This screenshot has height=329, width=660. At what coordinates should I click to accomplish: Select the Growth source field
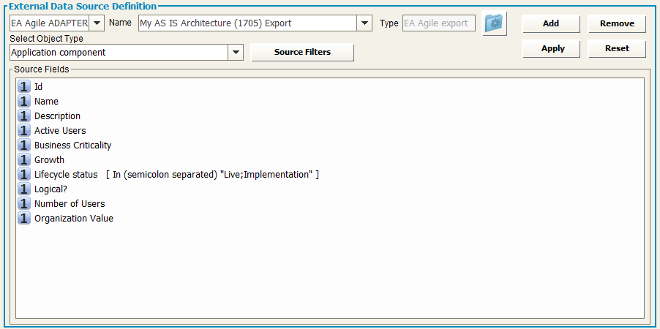[x=49, y=160]
